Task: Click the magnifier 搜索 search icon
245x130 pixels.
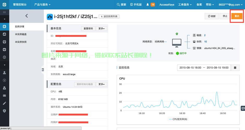Action: [118, 4]
